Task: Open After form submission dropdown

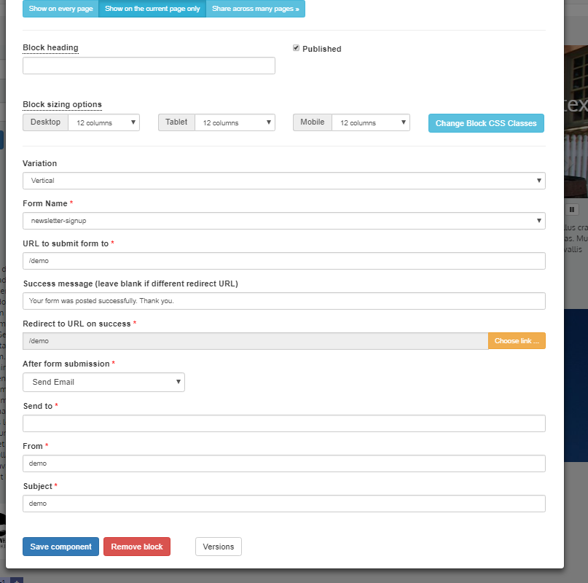Action: coord(103,382)
